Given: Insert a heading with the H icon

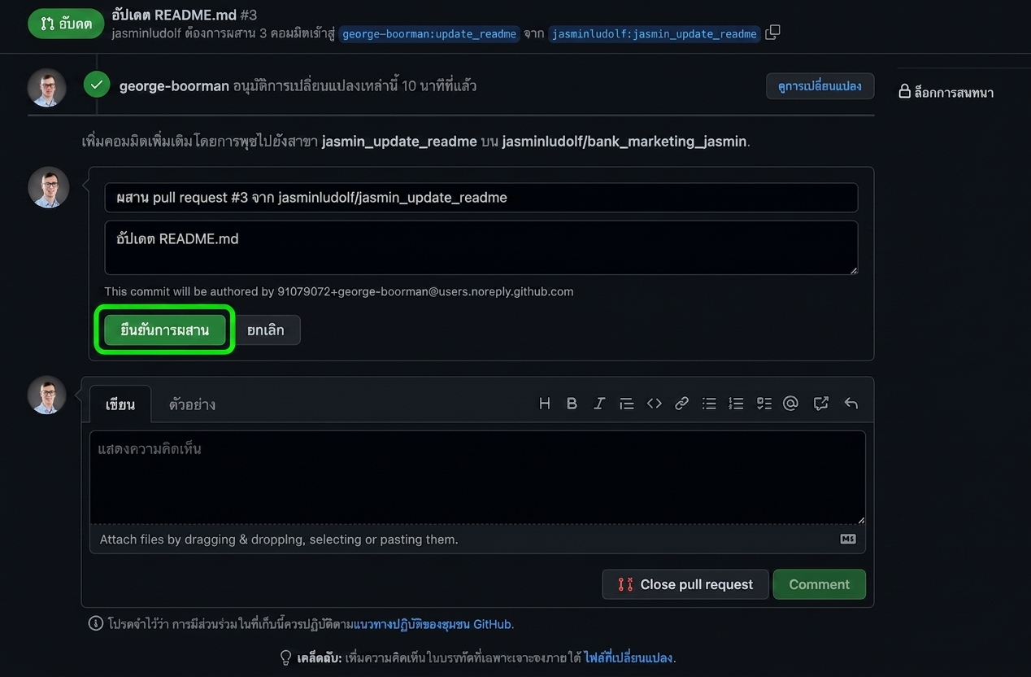Looking at the screenshot, I should [x=545, y=404].
